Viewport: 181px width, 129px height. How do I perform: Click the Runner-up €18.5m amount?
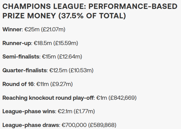[x=43, y=43]
